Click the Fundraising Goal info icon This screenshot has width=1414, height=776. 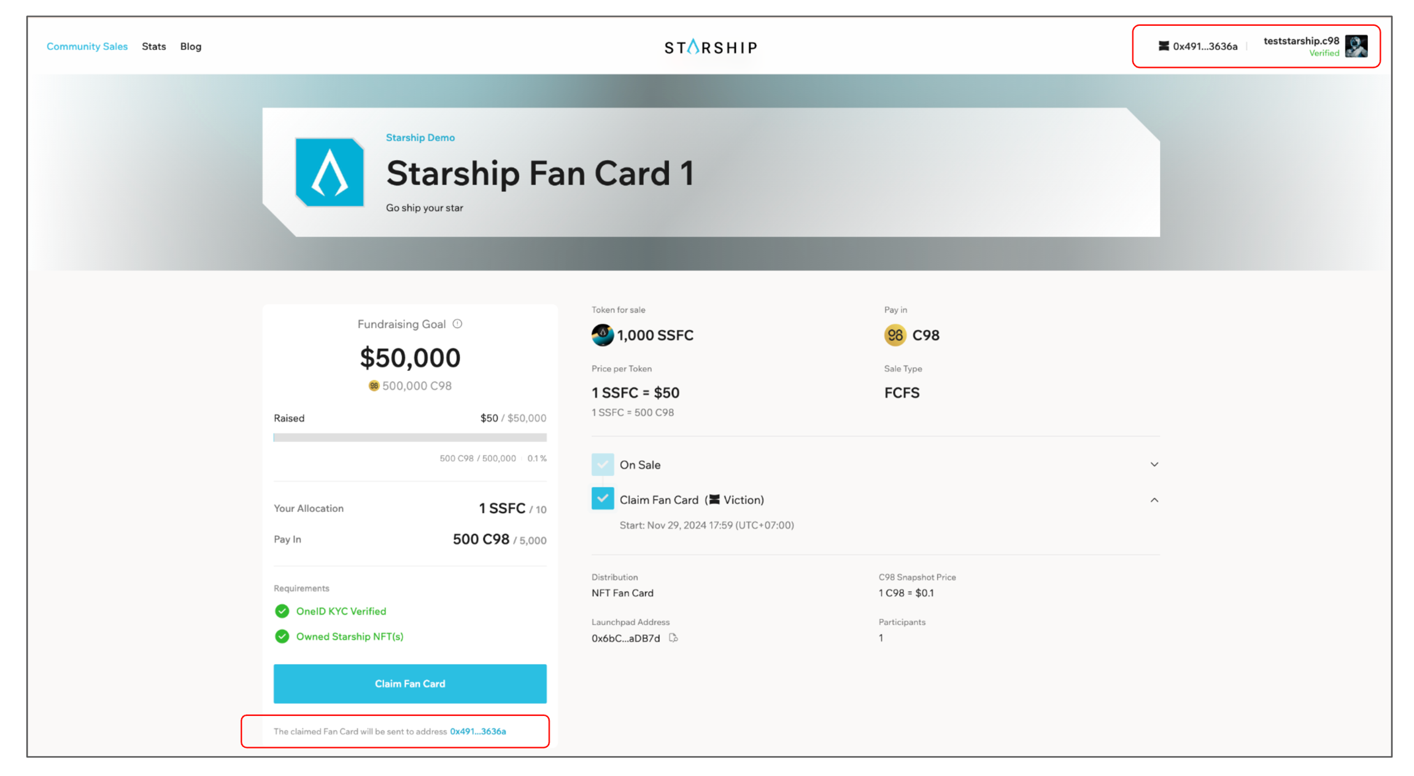pos(457,324)
